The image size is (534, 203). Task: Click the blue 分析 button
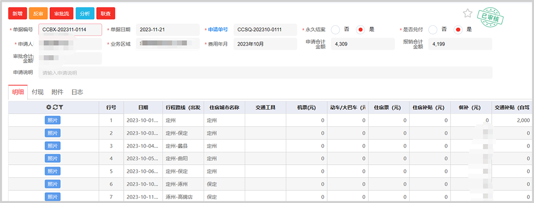coord(84,14)
